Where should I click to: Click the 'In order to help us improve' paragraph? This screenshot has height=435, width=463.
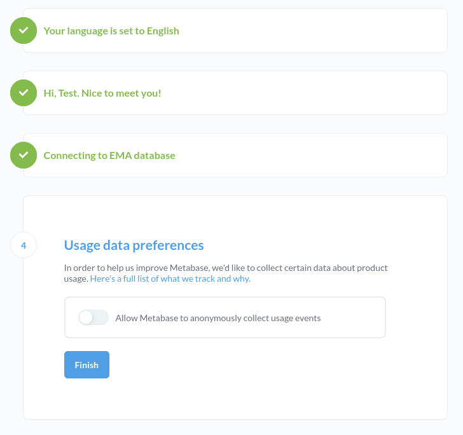[226, 273]
